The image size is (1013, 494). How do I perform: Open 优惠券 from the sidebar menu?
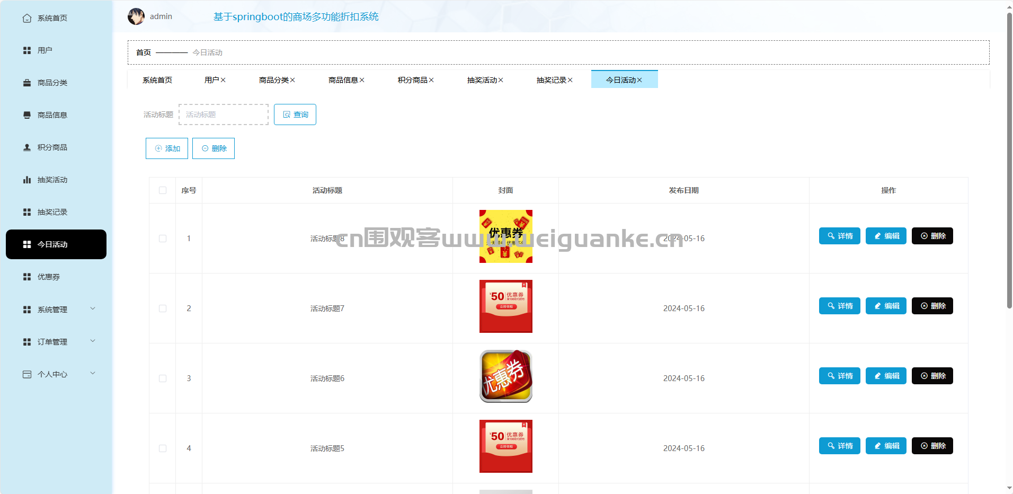click(x=49, y=277)
